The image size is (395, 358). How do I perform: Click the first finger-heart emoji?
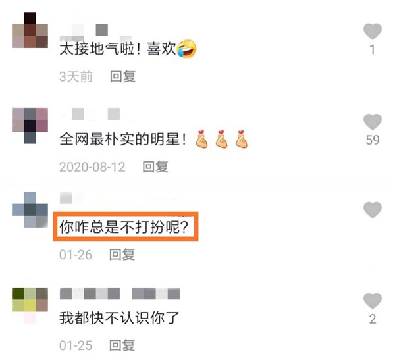(201, 139)
